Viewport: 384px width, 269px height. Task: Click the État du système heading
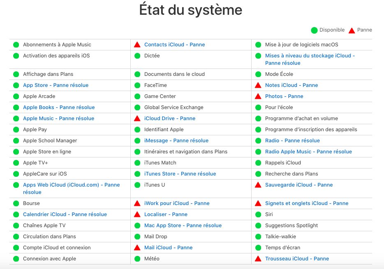pyautogui.click(x=191, y=10)
